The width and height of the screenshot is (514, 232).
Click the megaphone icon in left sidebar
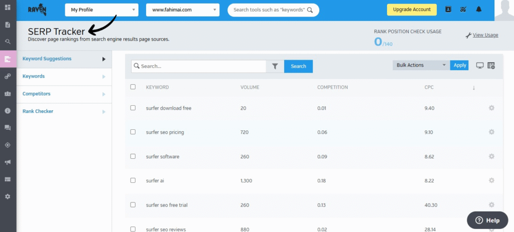pyautogui.click(x=8, y=162)
